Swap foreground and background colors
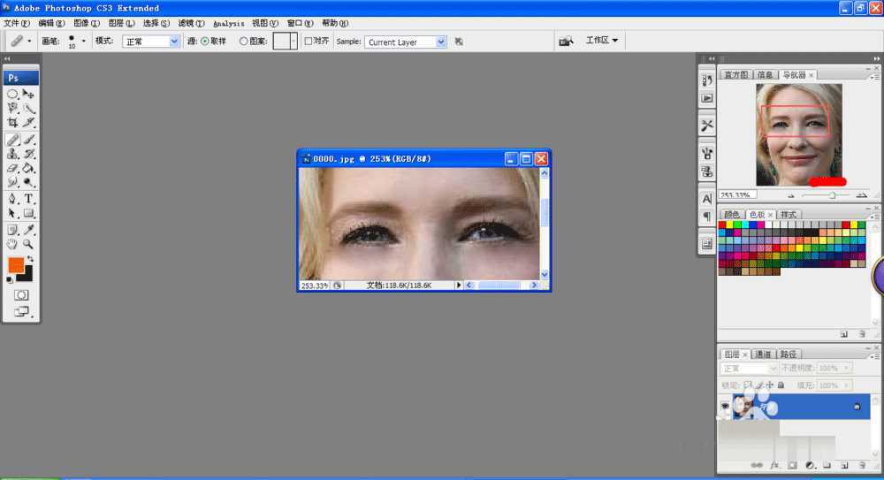The height and width of the screenshot is (480, 884). click(x=30, y=259)
